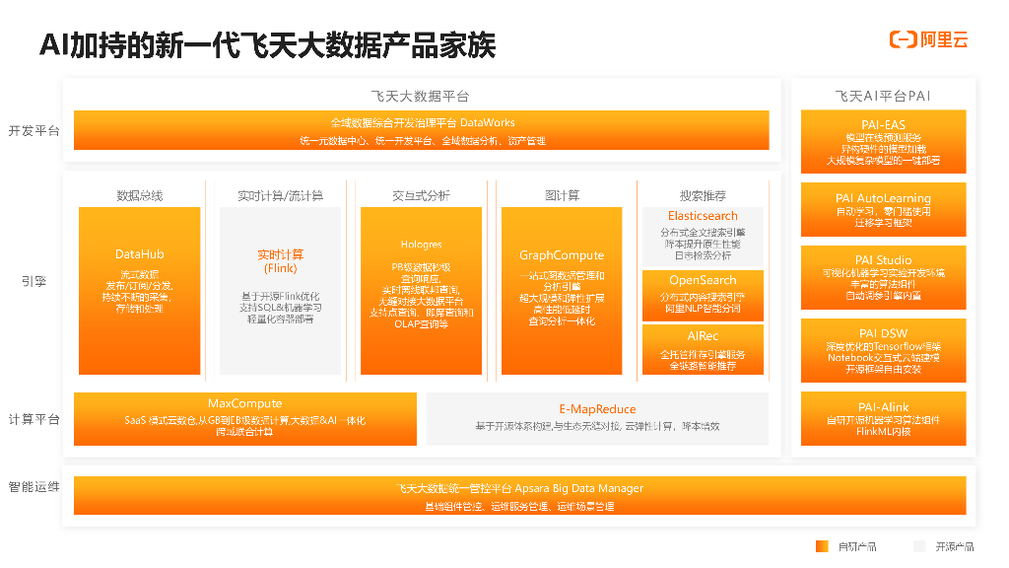Select the PAI Studio card

click(x=884, y=277)
